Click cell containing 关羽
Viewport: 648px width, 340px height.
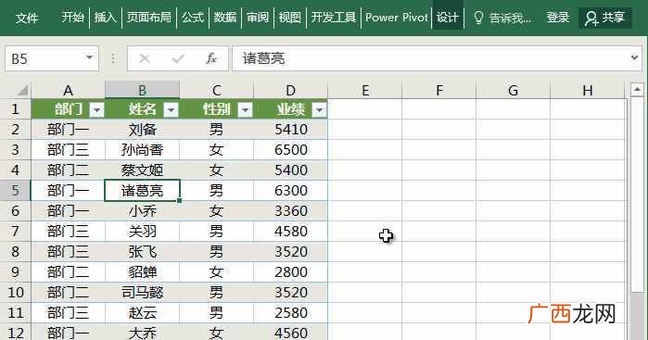[142, 231]
